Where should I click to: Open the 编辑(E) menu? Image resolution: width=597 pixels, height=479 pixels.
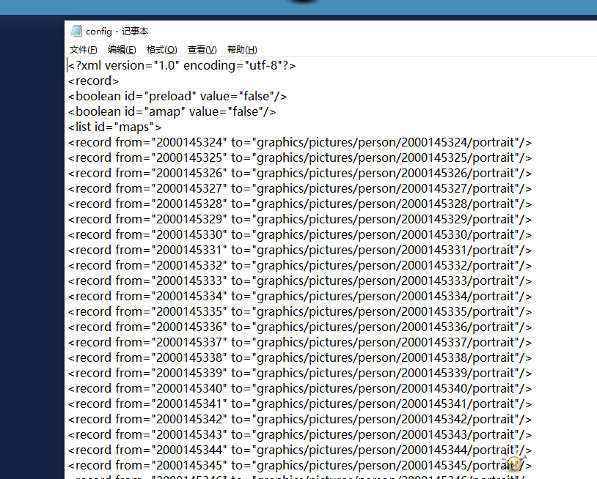point(122,50)
